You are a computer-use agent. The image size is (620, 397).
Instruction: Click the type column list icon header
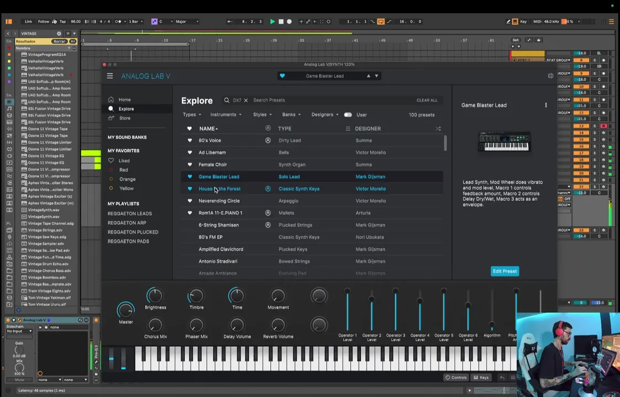point(348,128)
